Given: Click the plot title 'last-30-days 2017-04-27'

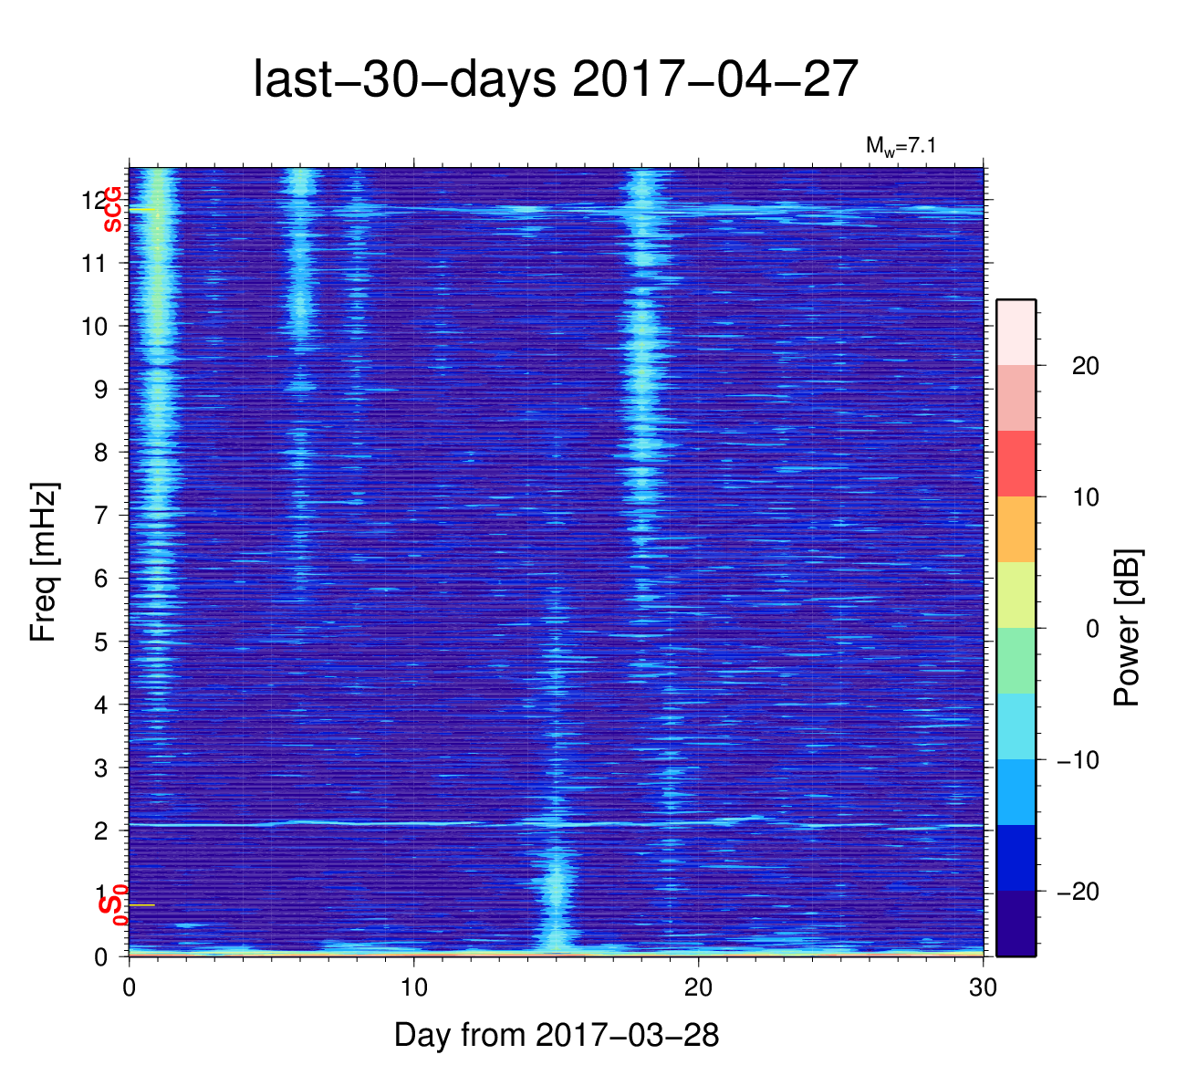Looking at the screenshot, I should tap(556, 80).
